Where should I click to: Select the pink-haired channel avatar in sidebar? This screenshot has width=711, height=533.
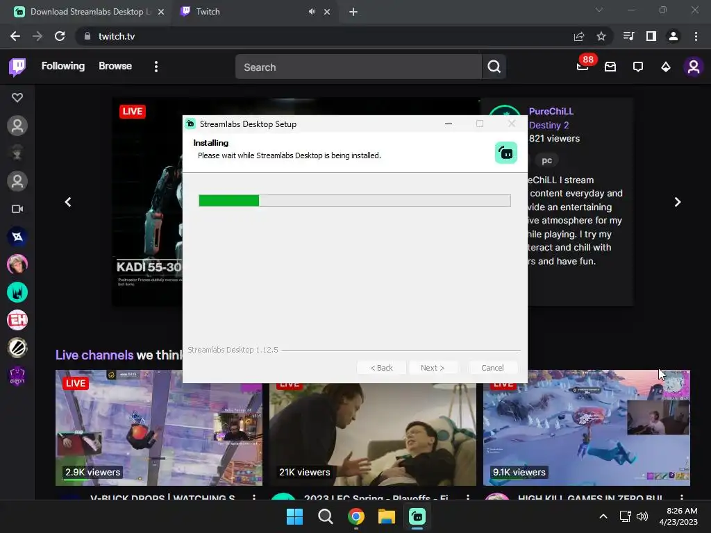pos(17,264)
